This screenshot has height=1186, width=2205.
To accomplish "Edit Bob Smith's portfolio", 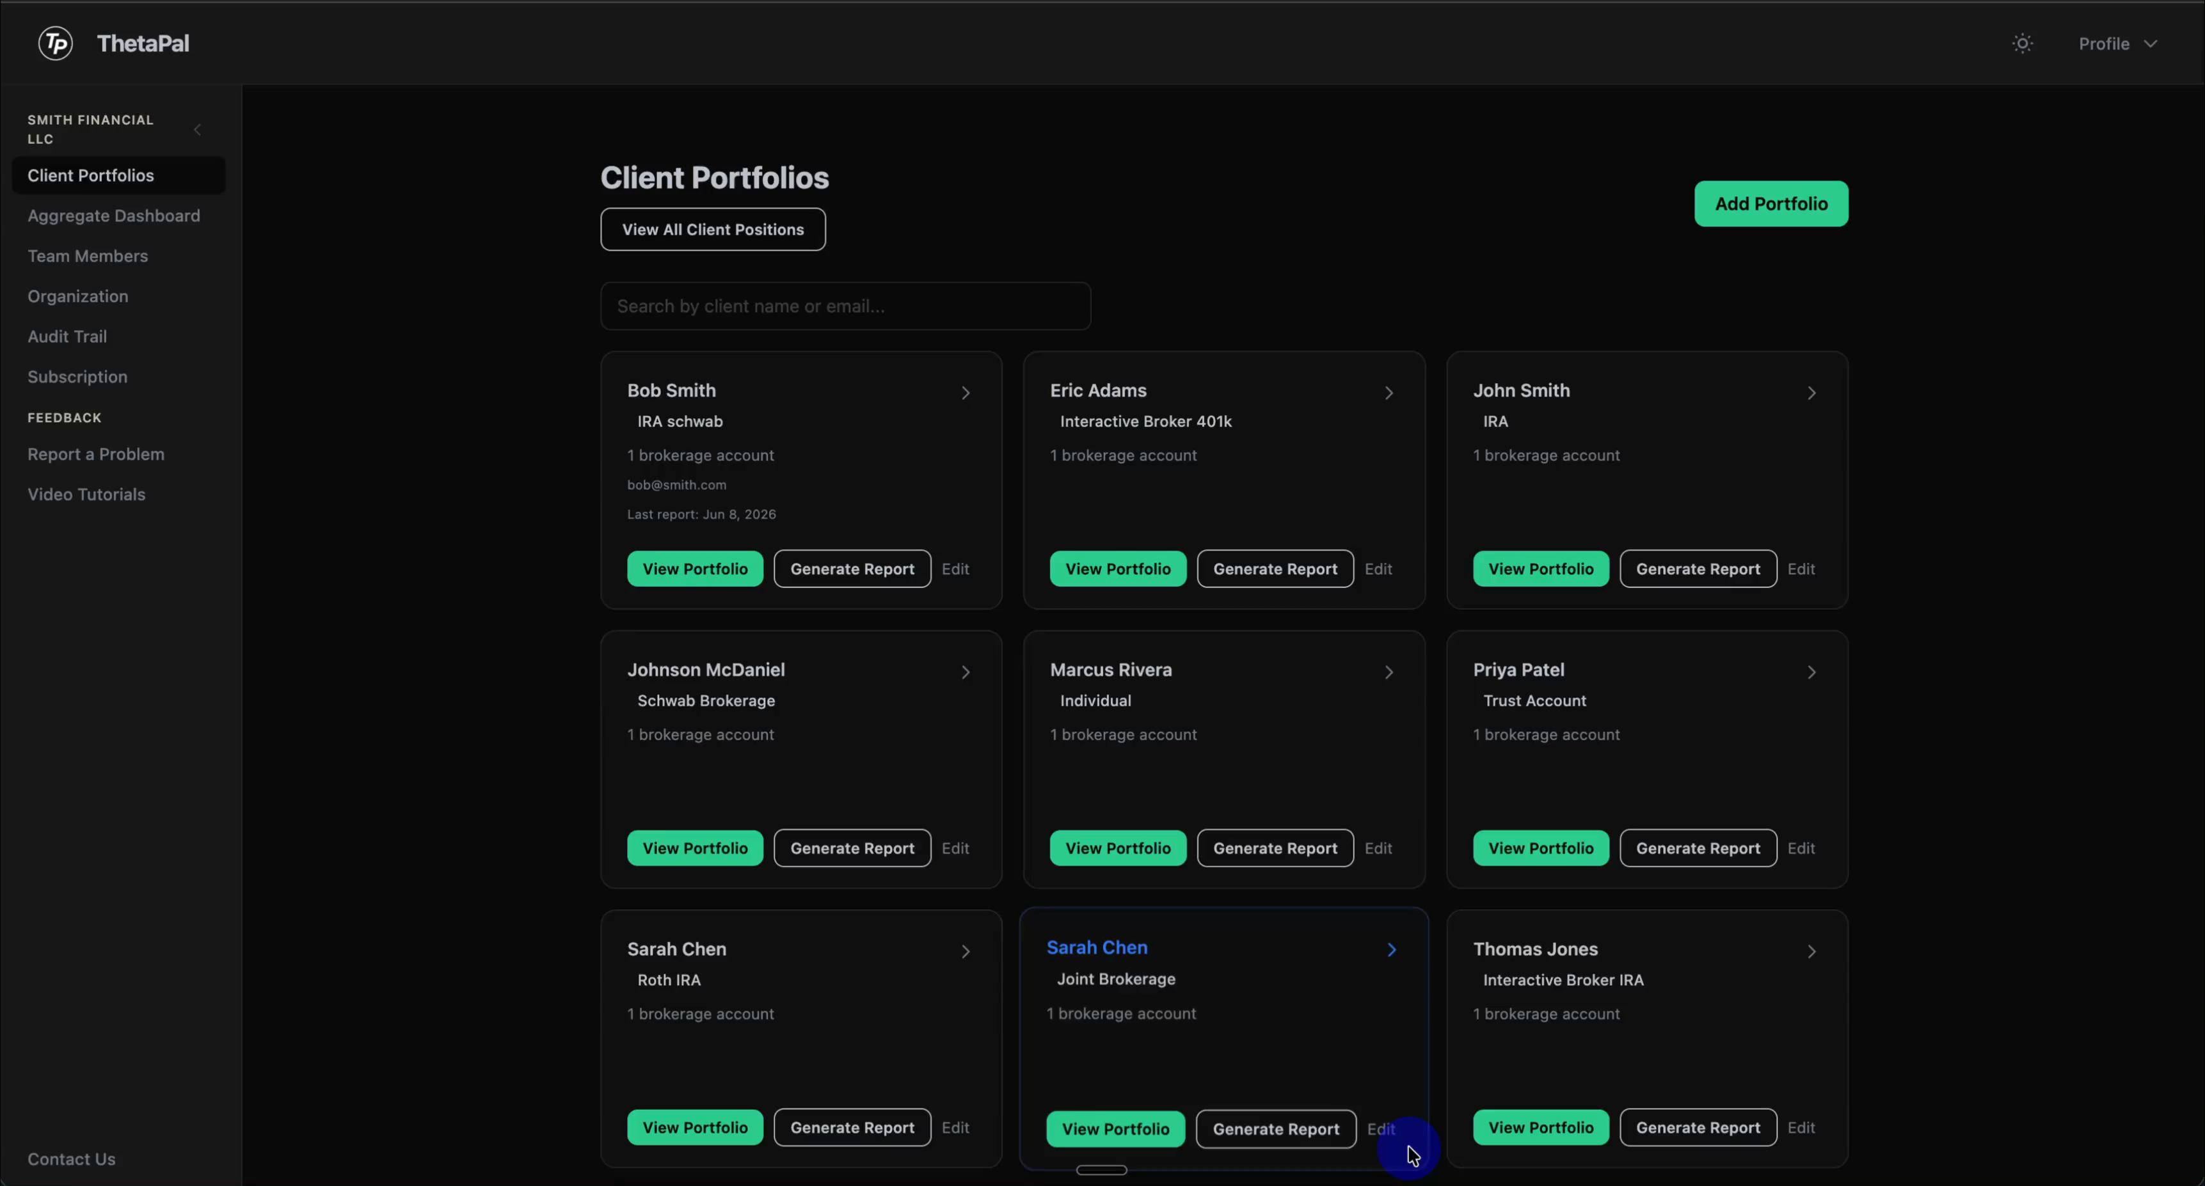I will [955, 569].
